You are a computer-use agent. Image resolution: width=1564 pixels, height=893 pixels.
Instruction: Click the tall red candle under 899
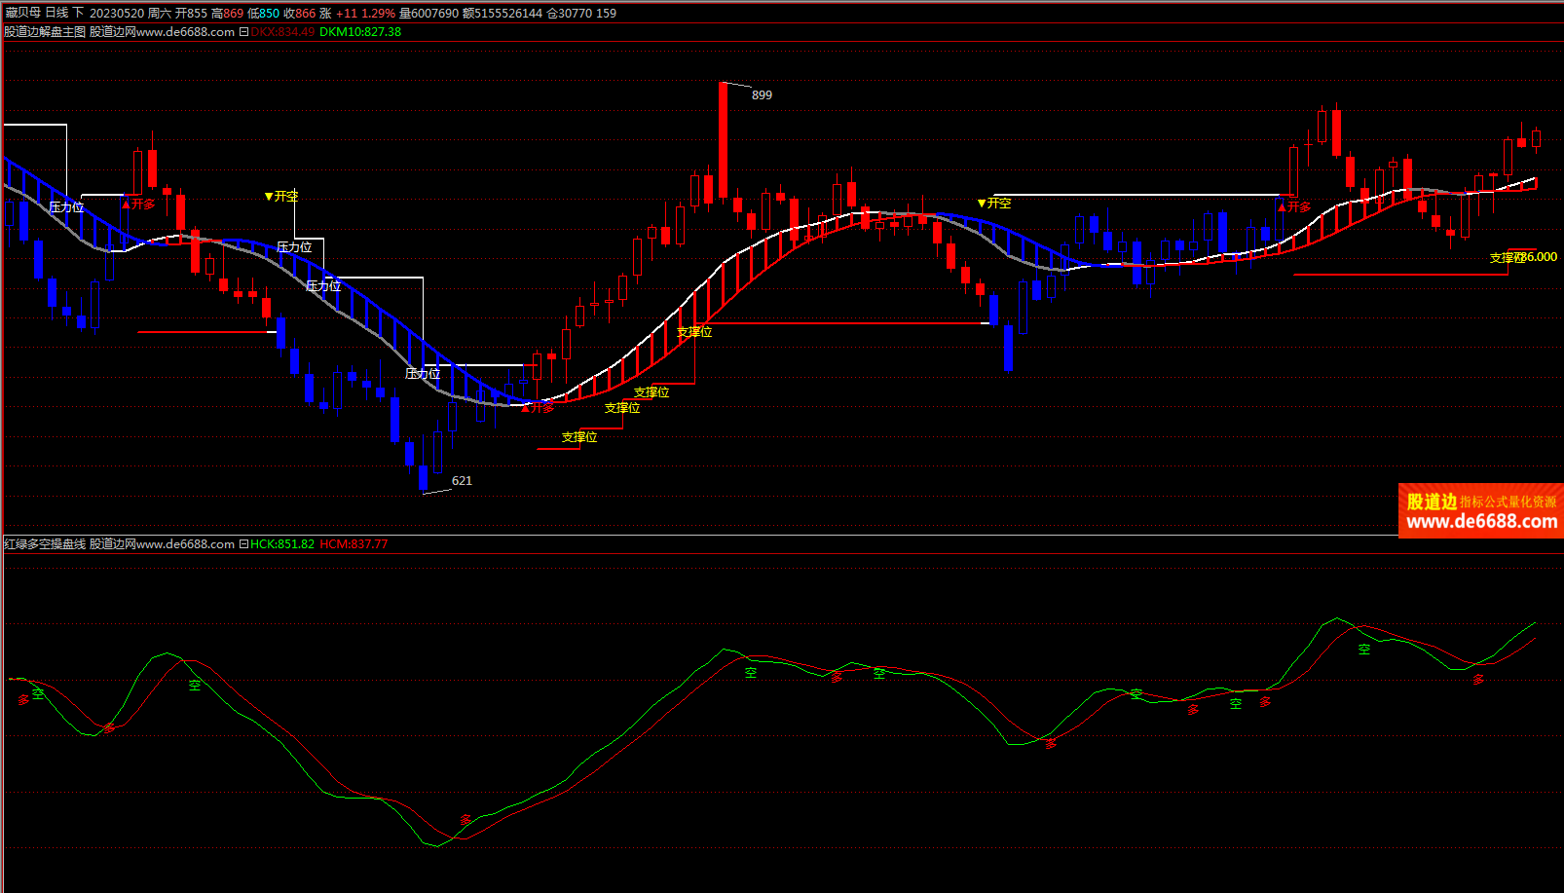pyautogui.click(x=724, y=141)
